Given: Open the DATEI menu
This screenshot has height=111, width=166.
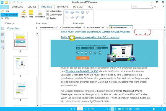Looking at the screenshot, I should pyautogui.click(x=4, y=7).
